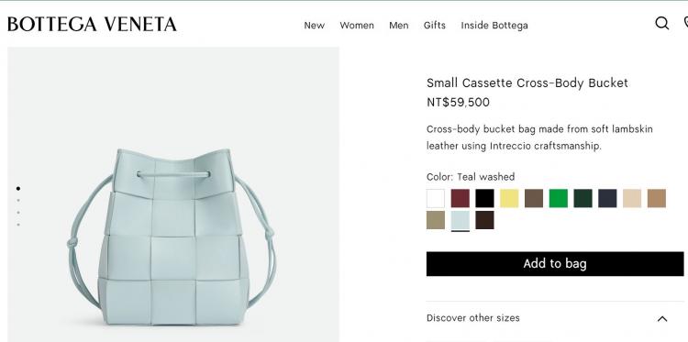
Task: Choose the navy blue color swatch
Action: [x=607, y=198]
